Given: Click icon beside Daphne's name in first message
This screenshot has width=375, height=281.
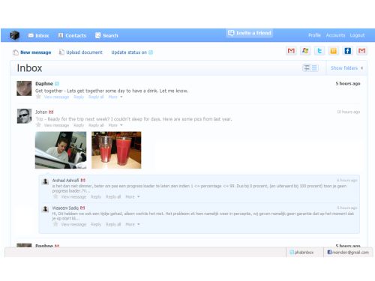Looking at the screenshot, I should [x=57, y=84].
